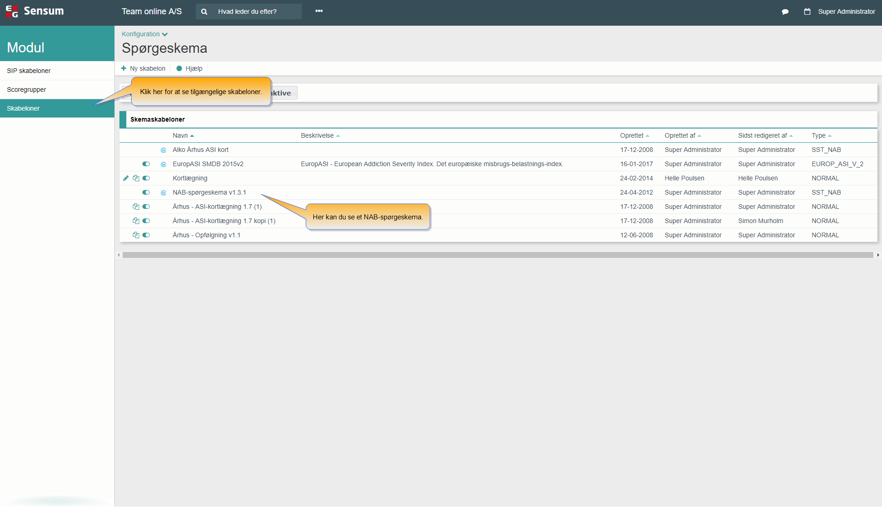
Task: Click the date 12-06-2008
Action: 636,235
